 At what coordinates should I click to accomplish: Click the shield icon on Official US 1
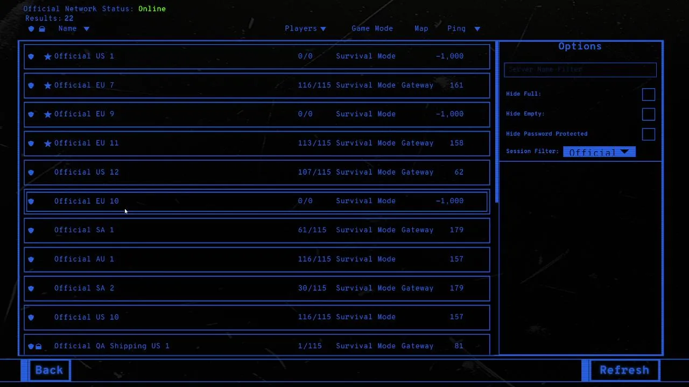31,56
